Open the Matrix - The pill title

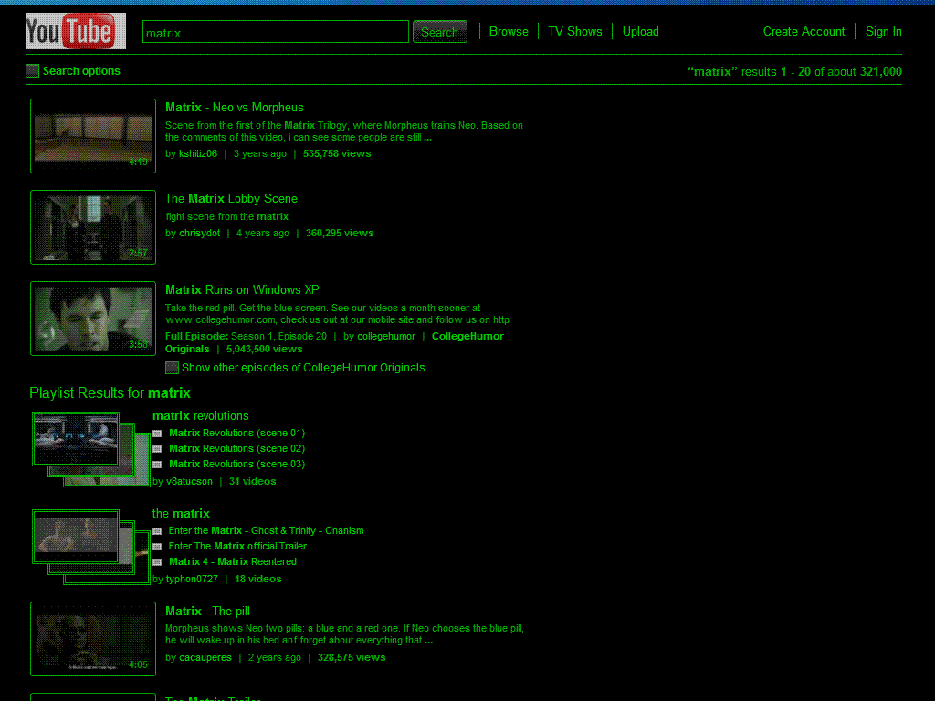[x=207, y=611]
